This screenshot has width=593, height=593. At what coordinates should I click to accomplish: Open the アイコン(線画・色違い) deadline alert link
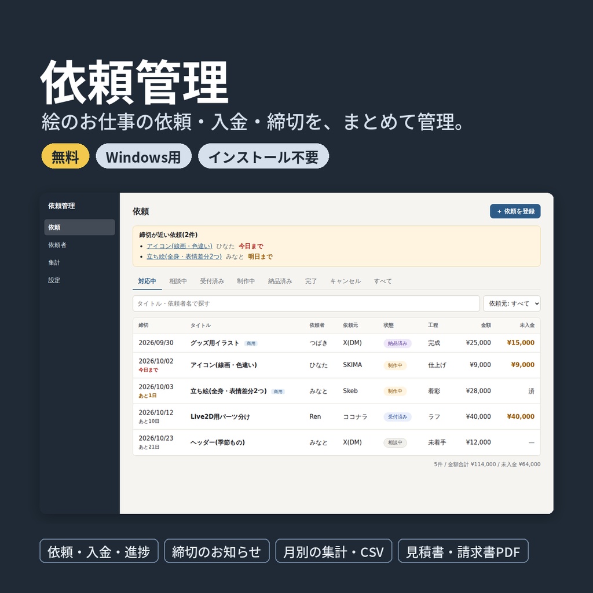(180, 246)
